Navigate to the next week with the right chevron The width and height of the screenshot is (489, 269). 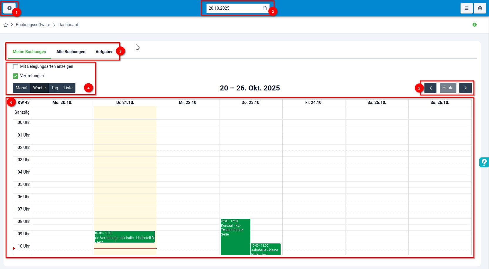click(466, 88)
